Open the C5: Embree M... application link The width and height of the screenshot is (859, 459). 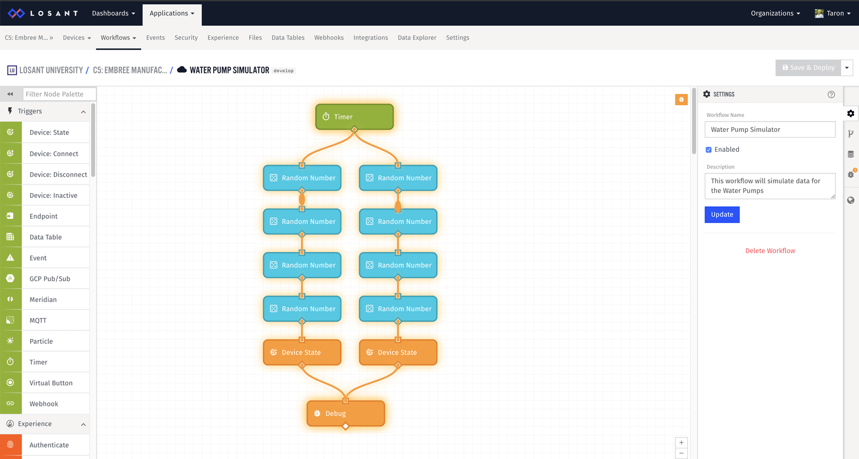(29, 38)
